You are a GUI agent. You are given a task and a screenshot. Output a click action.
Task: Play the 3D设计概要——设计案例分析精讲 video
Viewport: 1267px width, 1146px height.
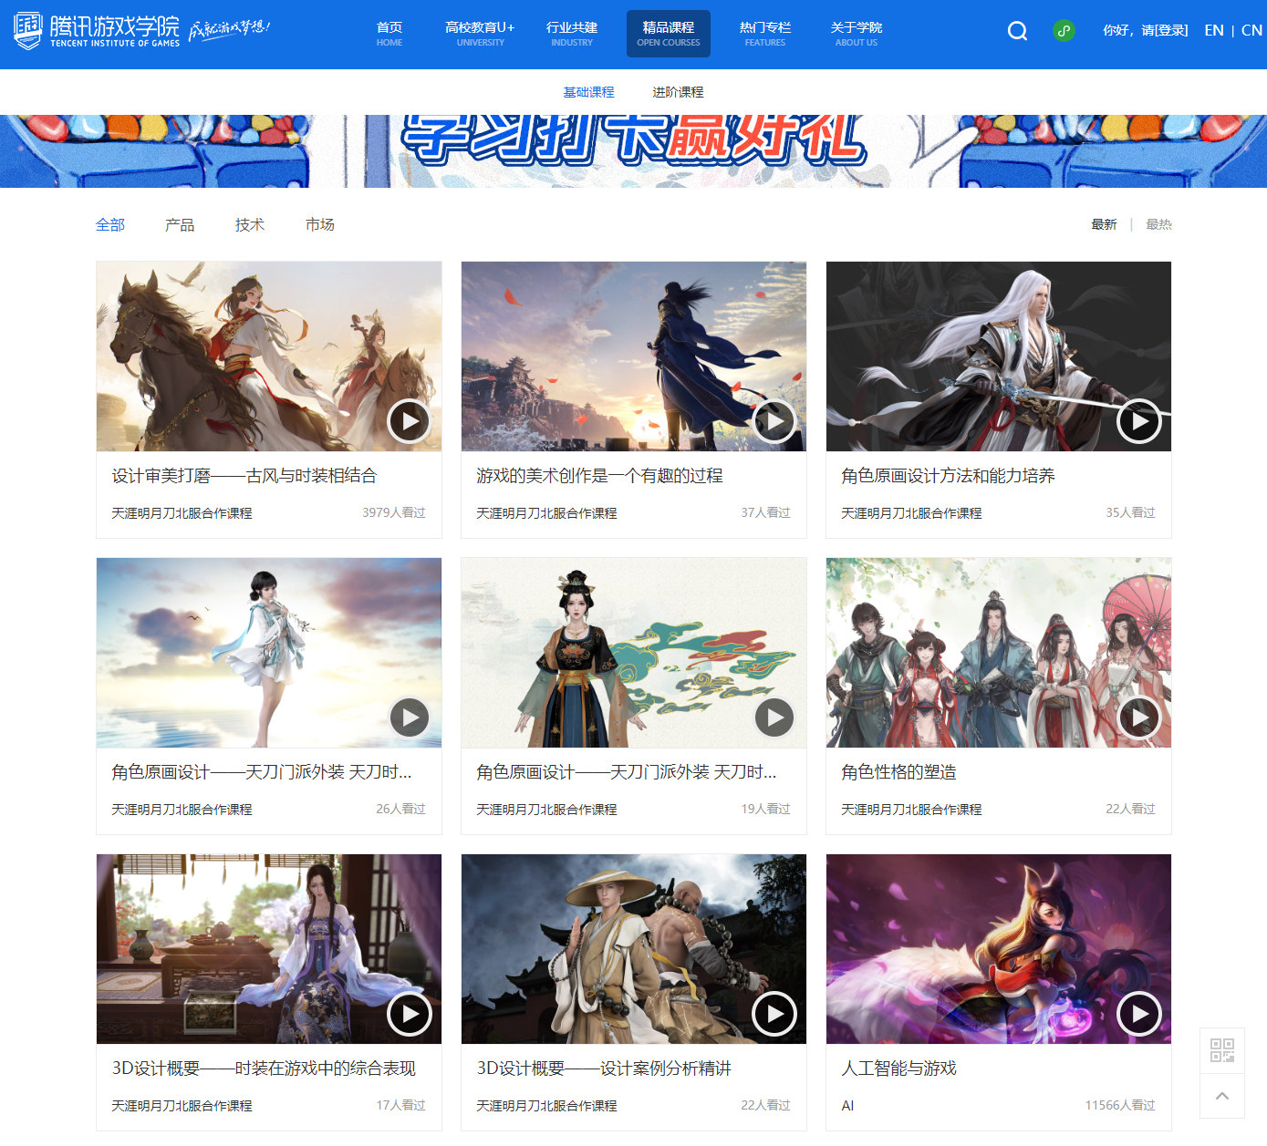(x=774, y=1014)
